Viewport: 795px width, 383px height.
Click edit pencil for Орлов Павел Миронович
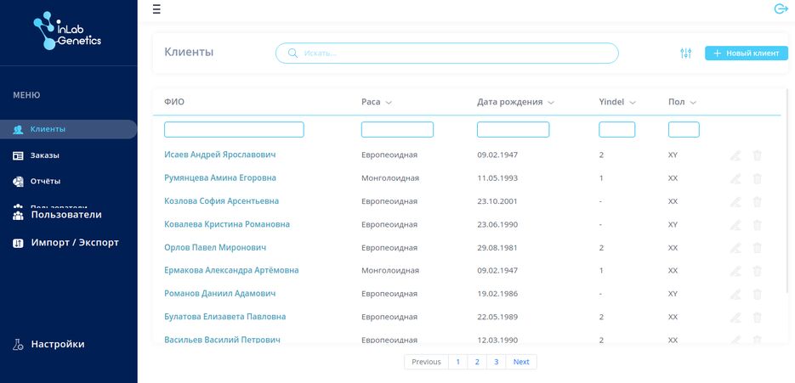point(735,247)
